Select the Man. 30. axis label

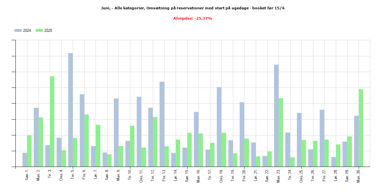coord(358,175)
